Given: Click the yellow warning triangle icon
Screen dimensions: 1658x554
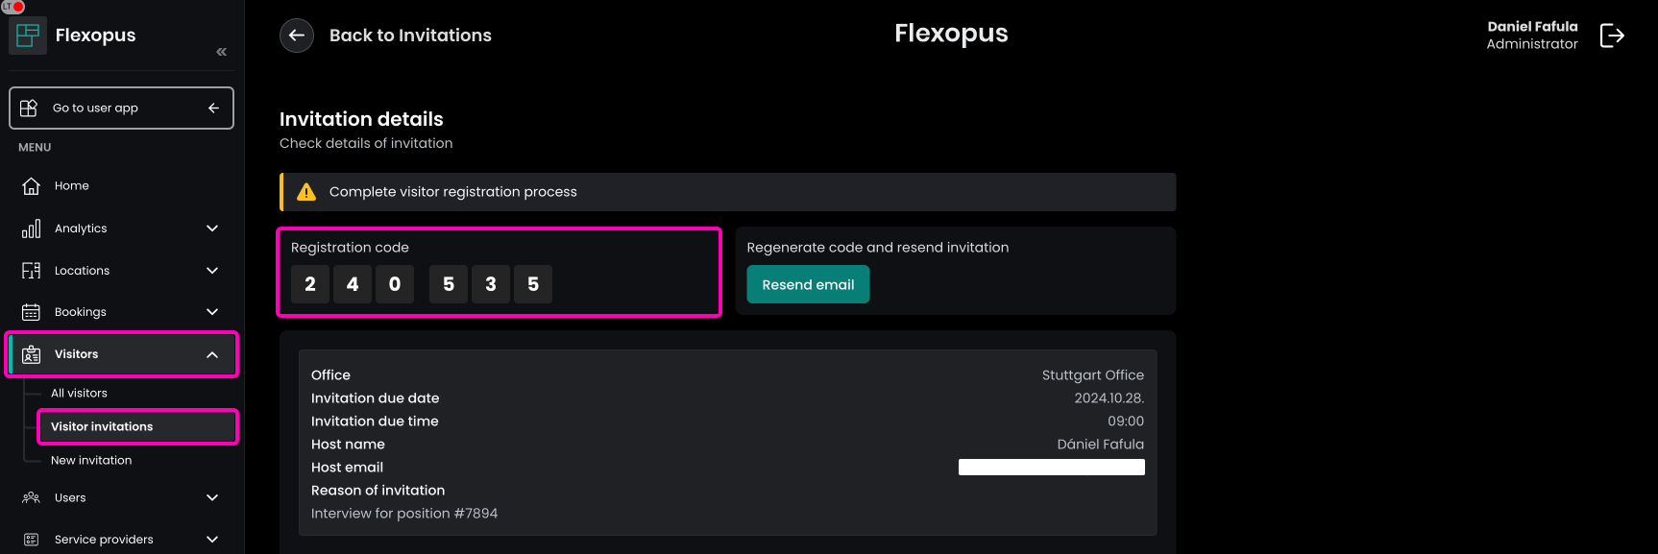Looking at the screenshot, I should 306,192.
